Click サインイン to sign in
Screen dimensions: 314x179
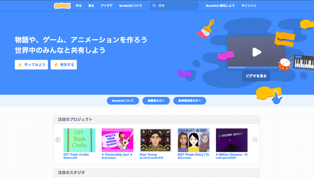tap(248, 6)
